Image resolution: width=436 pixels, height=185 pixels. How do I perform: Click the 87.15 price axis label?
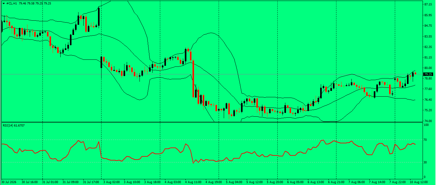428,4
